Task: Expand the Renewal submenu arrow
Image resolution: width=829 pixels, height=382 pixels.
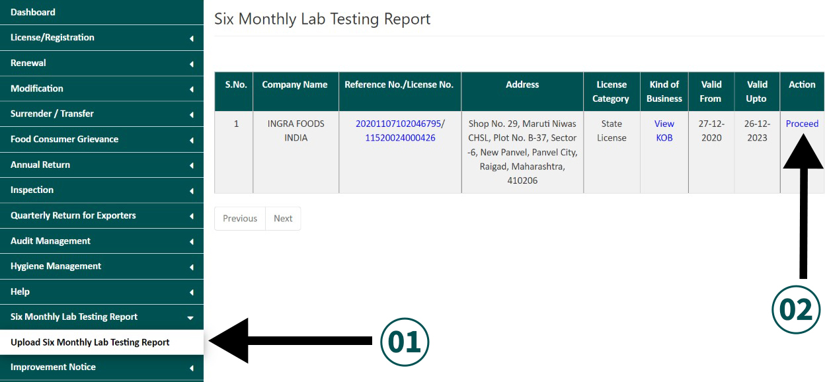Action: [x=192, y=64]
